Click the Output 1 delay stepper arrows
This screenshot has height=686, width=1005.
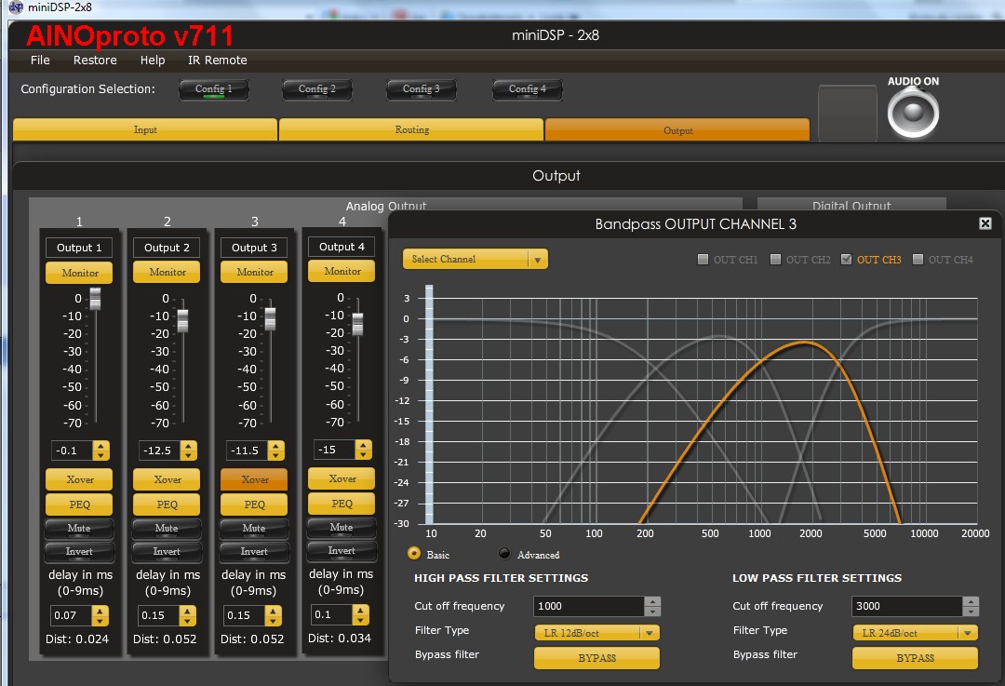click(x=100, y=615)
